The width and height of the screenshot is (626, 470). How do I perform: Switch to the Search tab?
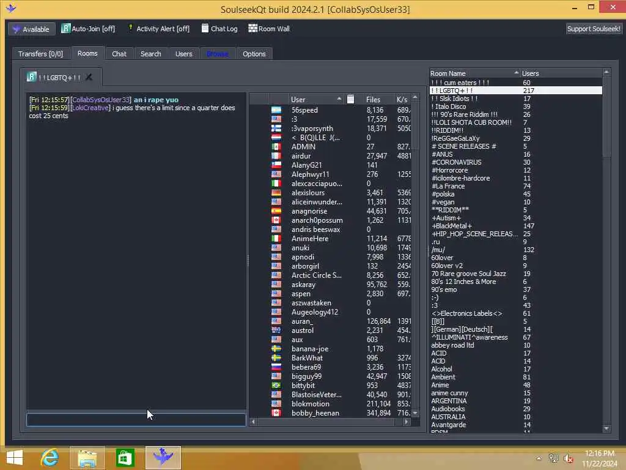[150, 54]
